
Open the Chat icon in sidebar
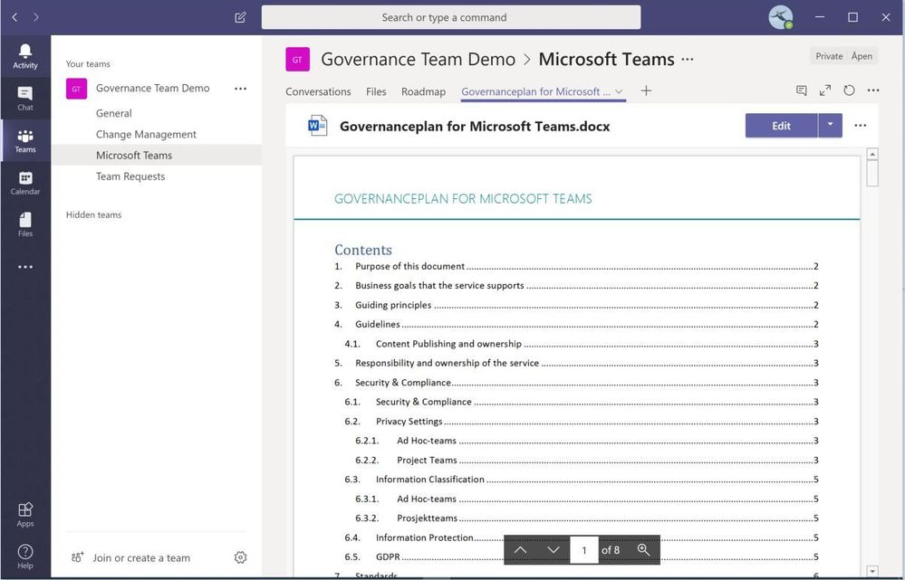24,98
